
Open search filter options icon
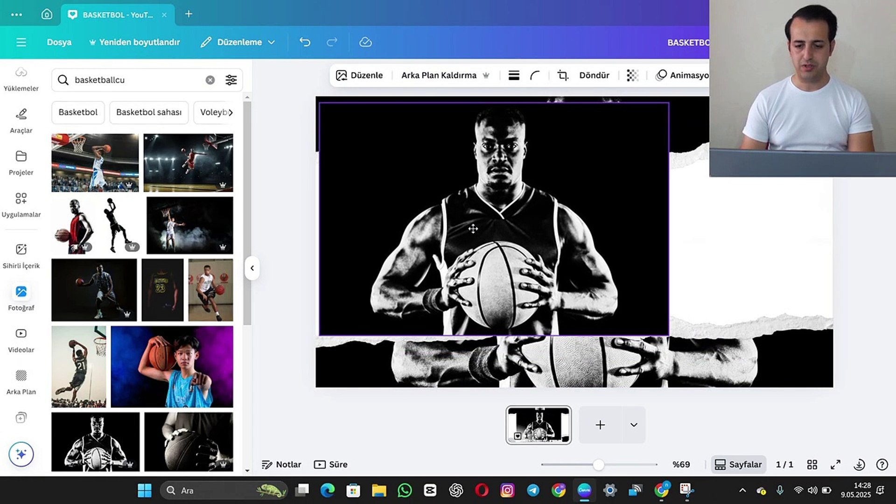[x=231, y=80]
